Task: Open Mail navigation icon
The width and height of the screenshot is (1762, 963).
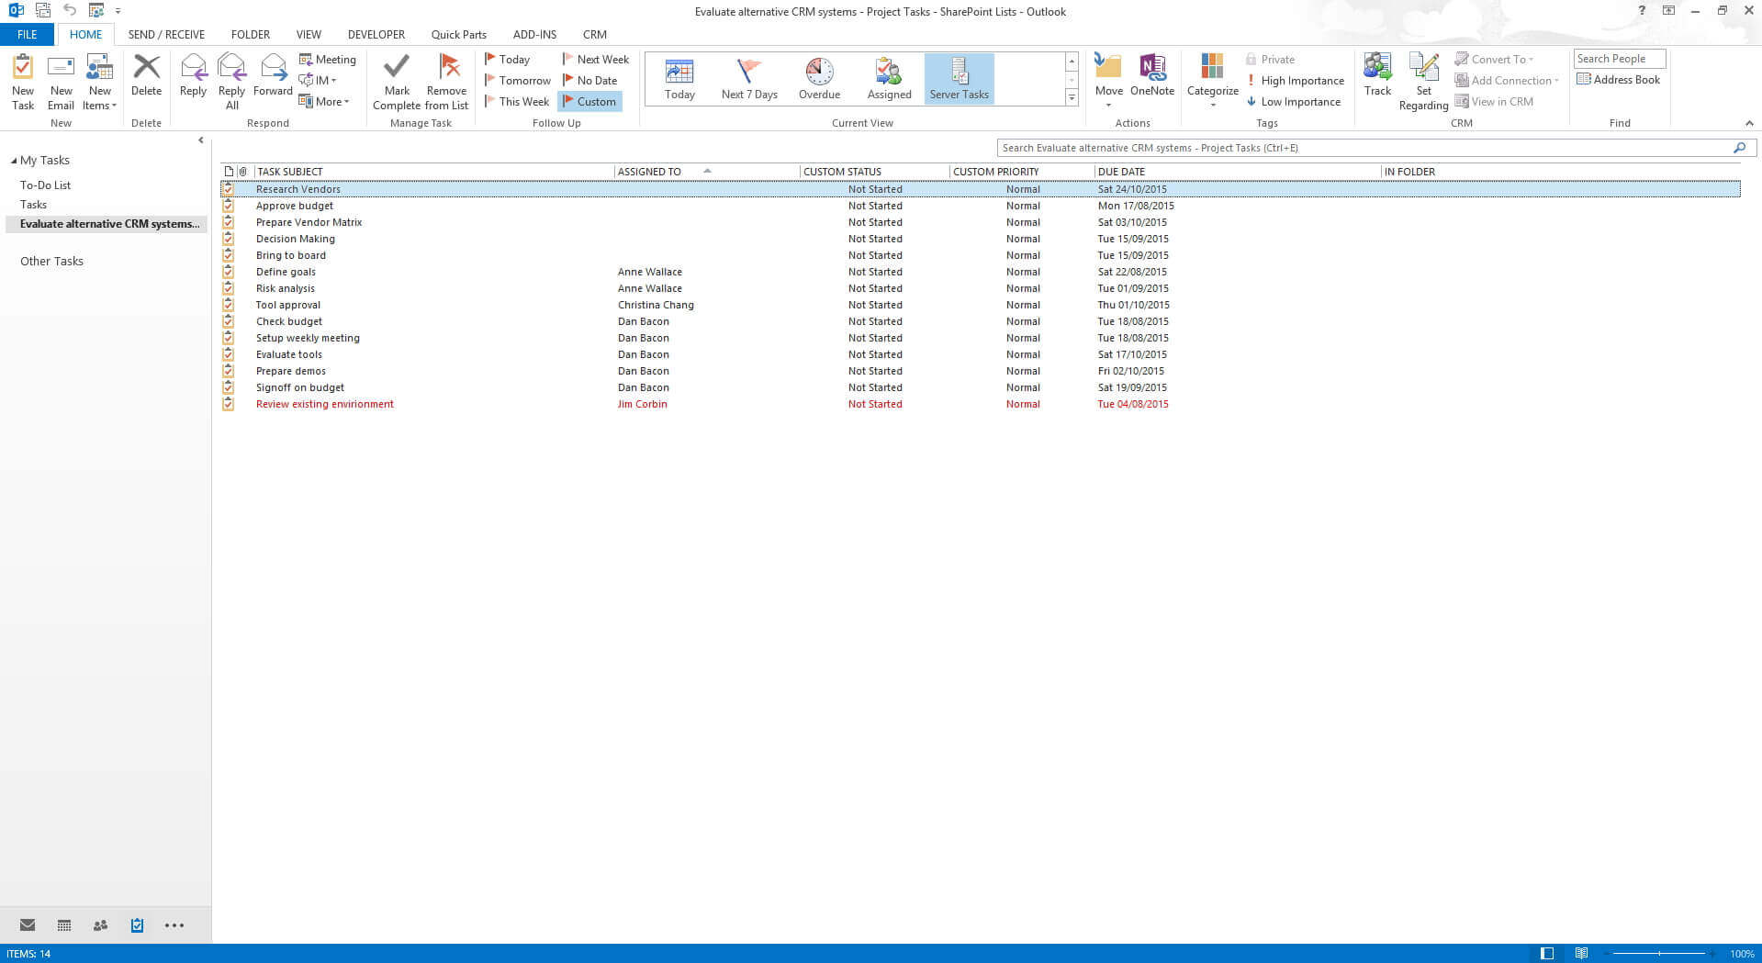Action: 28,925
